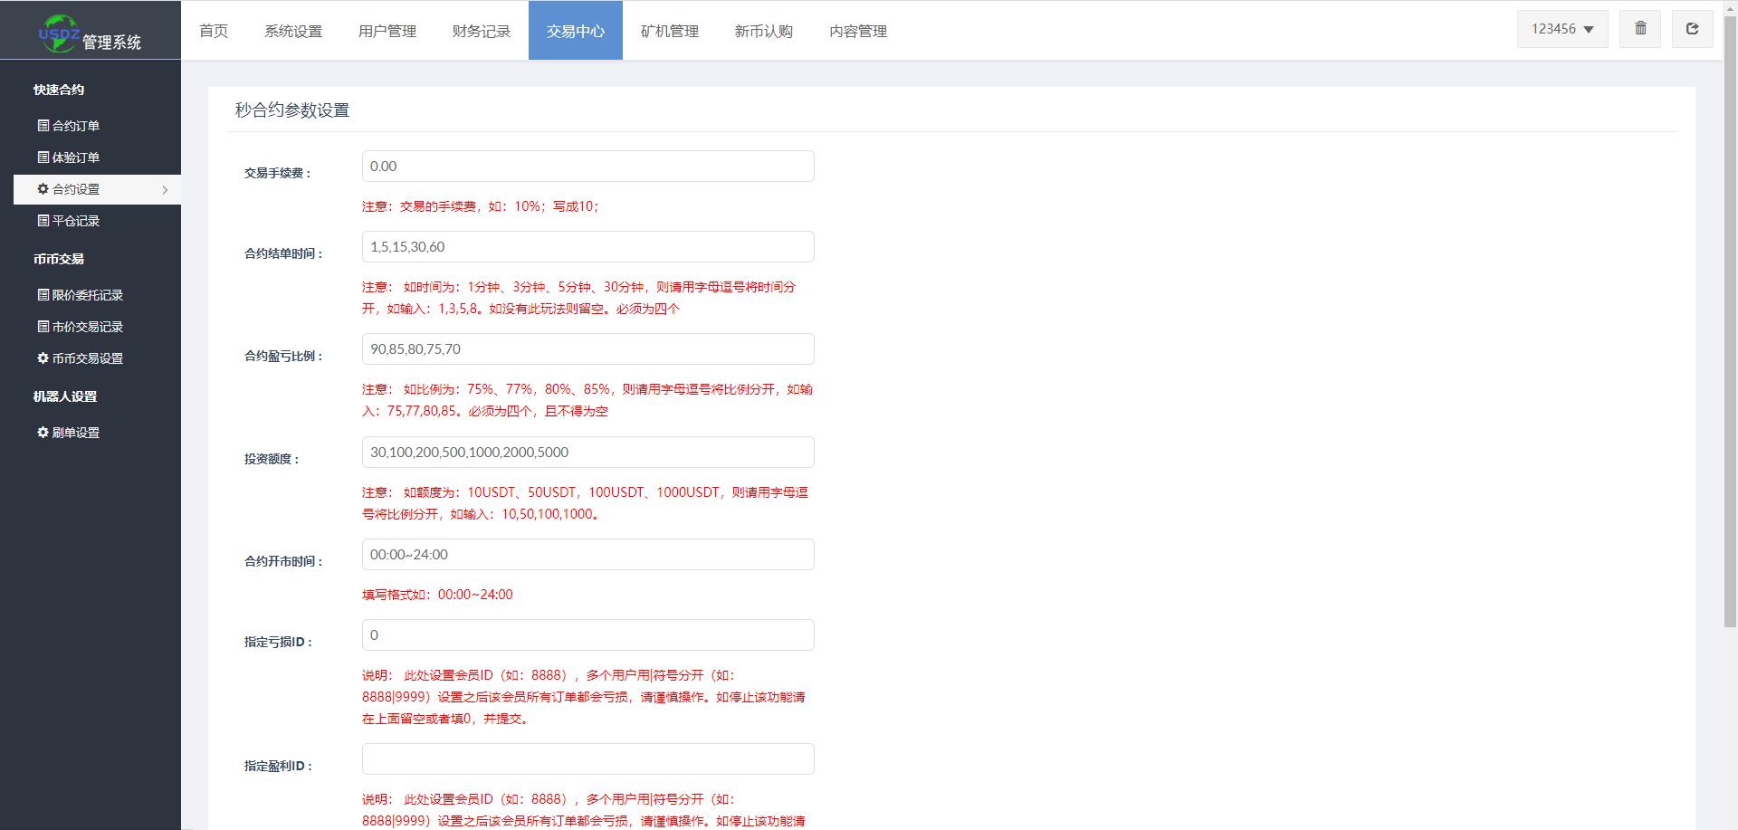
Task: Click the 交易手续费 input field
Action: (587, 167)
